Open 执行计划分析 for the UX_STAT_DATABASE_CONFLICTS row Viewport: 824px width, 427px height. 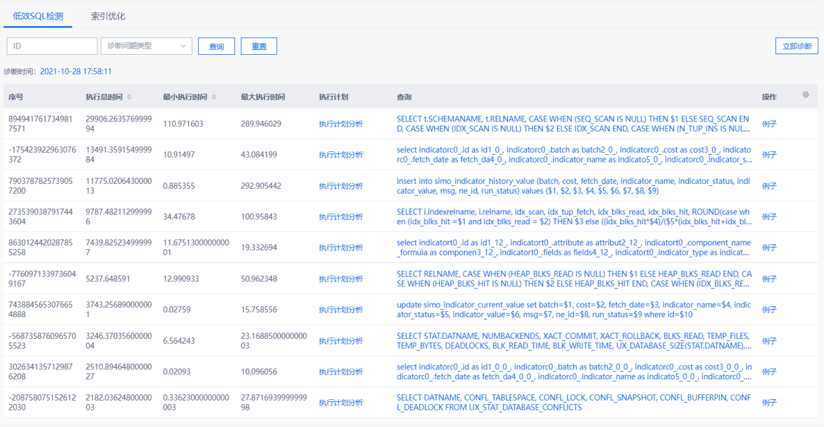(340, 403)
